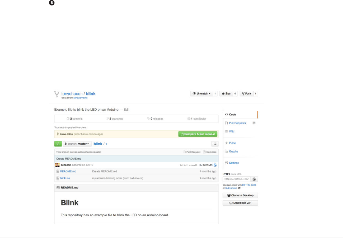
Task: Edit the repository description
Action: click(127, 110)
